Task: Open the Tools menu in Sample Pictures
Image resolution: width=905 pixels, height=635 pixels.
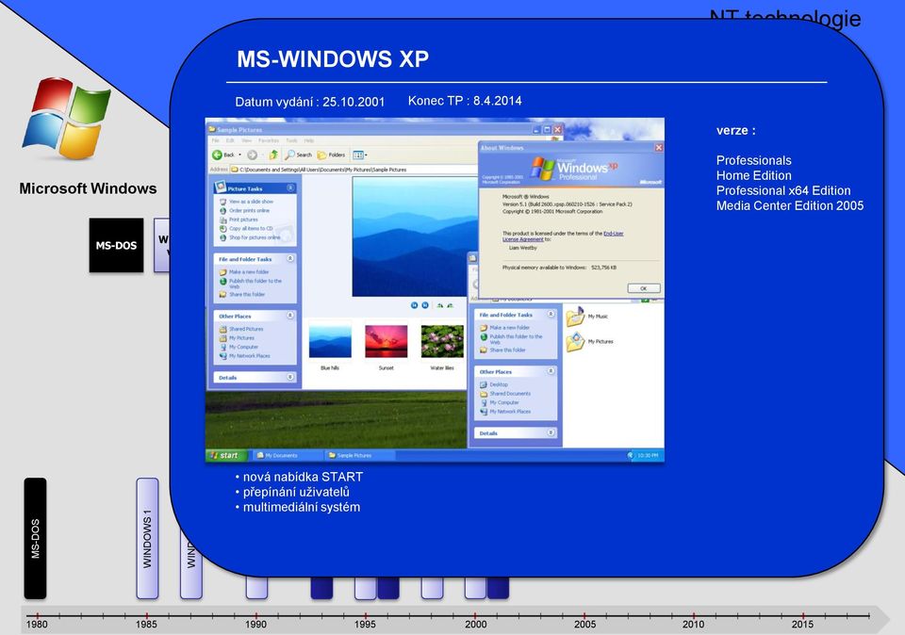Action: pos(291,140)
